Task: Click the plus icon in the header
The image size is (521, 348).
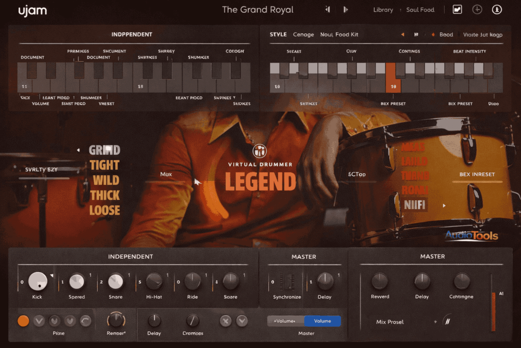Action: point(477,10)
